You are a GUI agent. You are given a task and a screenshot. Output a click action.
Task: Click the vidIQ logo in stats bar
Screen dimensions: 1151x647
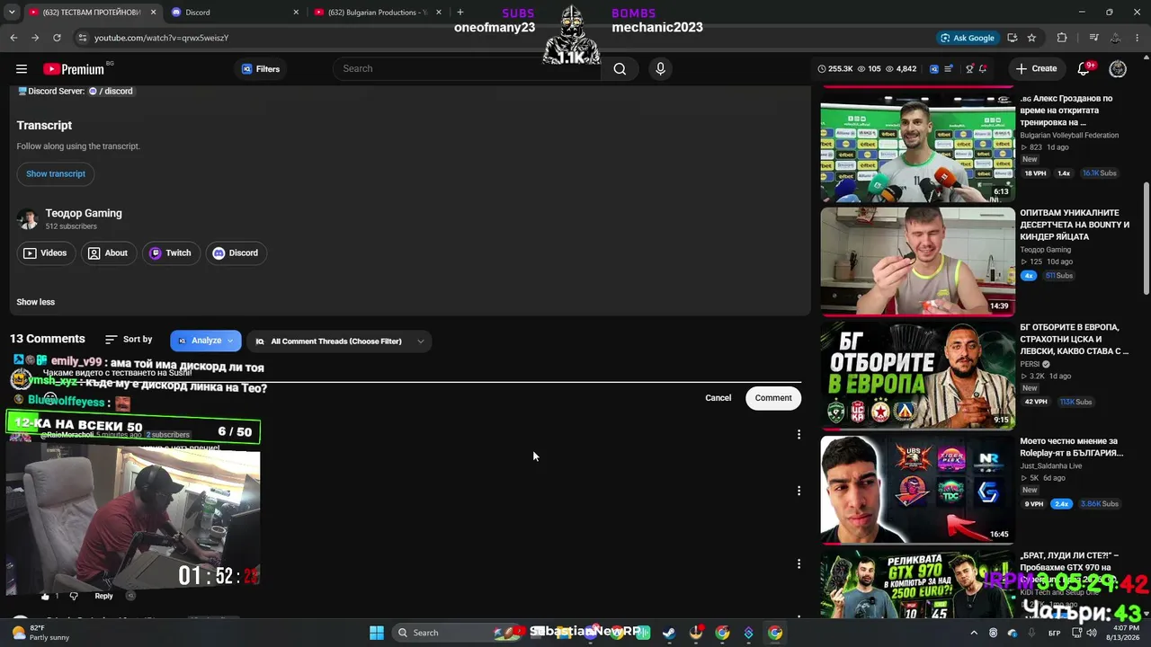pyautogui.click(x=934, y=69)
